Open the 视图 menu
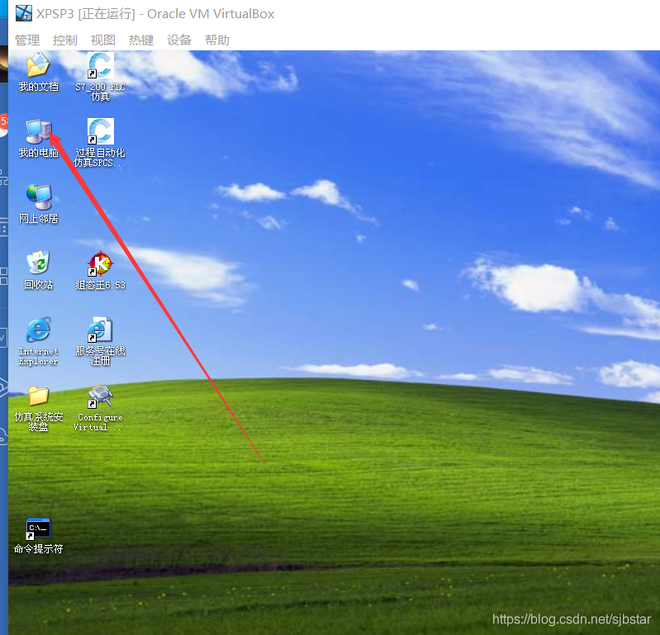This screenshot has height=635, width=660. (x=103, y=40)
